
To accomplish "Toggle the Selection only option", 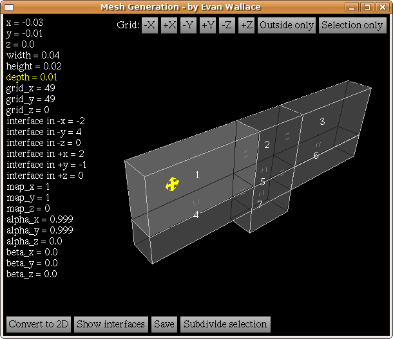I will pyautogui.click(x=352, y=25).
